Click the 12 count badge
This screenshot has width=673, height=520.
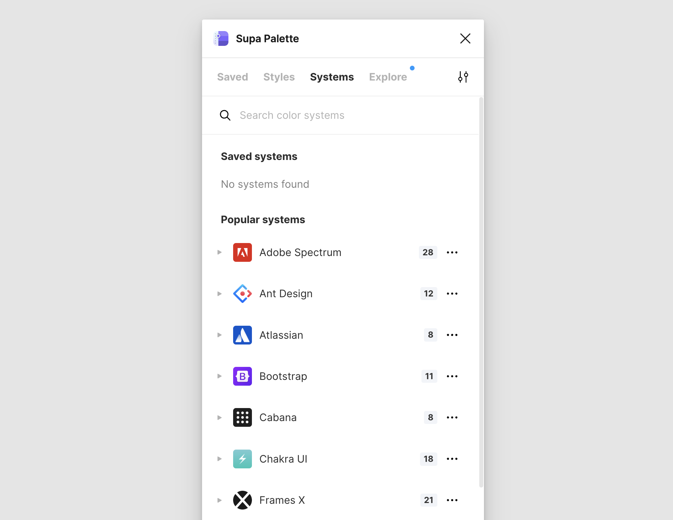point(429,294)
